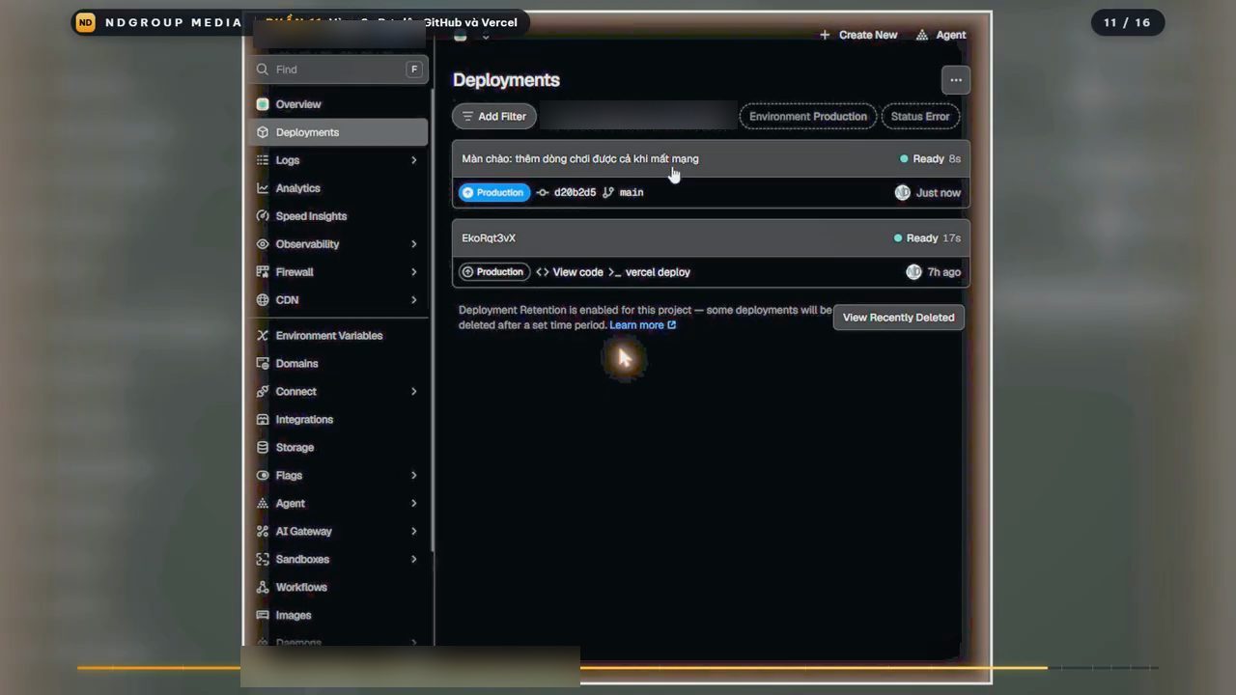Open the Firewall icon in sidebar
Viewport: 1236px width, 695px height.
[263, 272]
